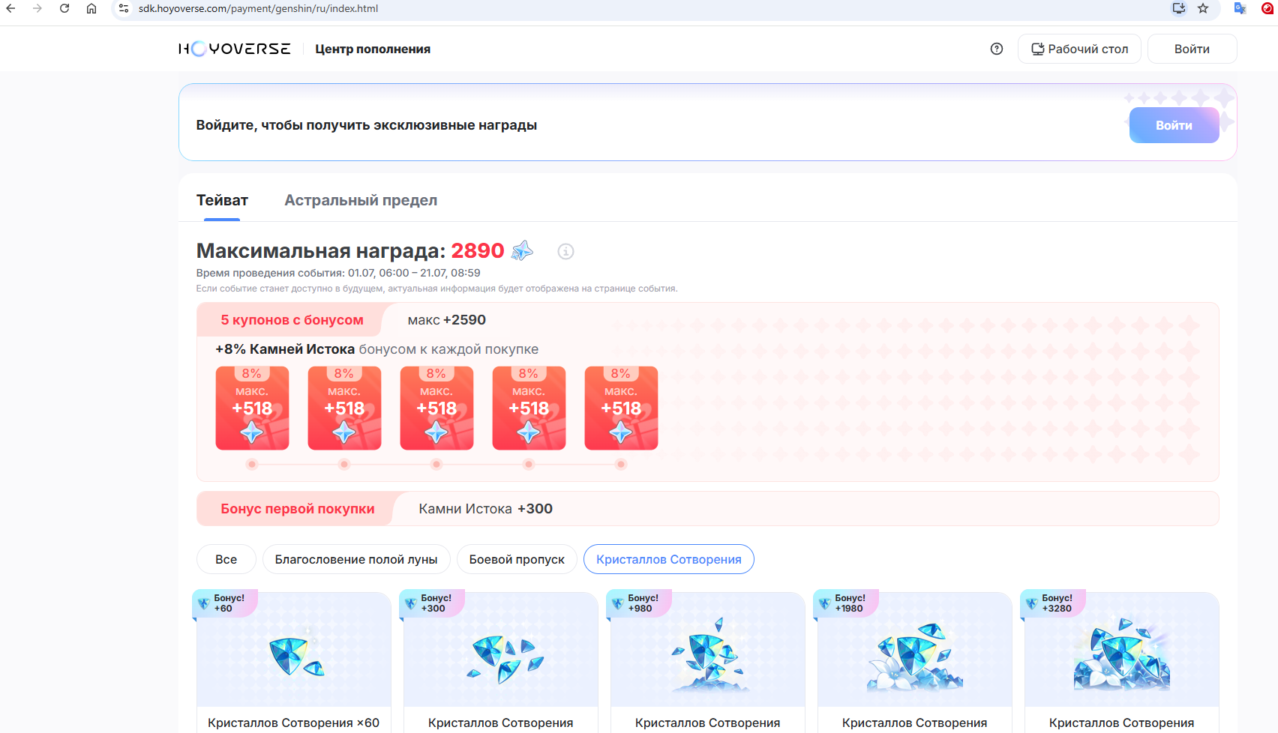Select the third 8% coupon card
Image resolution: width=1278 pixels, height=733 pixels.
click(436, 408)
